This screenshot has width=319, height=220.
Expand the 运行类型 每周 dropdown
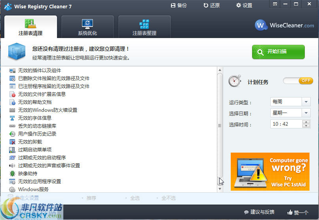point(306,101)
